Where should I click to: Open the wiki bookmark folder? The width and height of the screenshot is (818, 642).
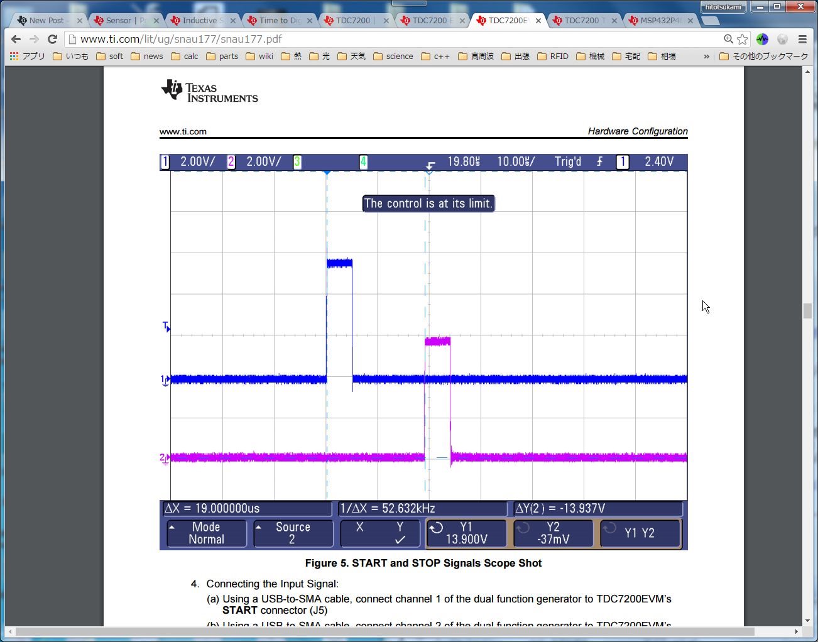click(259, 56)
